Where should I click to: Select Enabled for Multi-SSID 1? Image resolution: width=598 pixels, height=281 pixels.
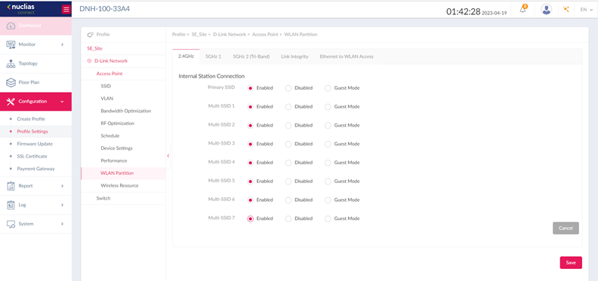(x=250, y=107)
